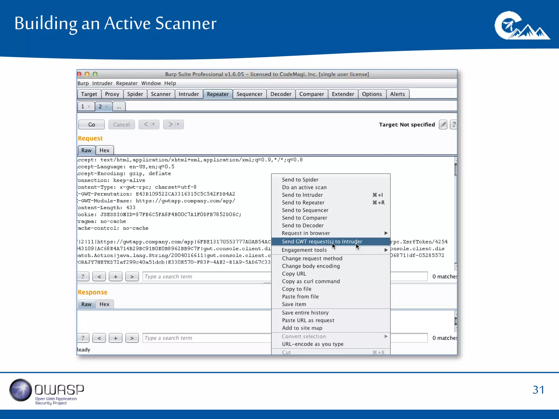The image size is (559, 419).
Task: Switch to the Extender tab
Action: pyautogui.click(x=343, y=94)
